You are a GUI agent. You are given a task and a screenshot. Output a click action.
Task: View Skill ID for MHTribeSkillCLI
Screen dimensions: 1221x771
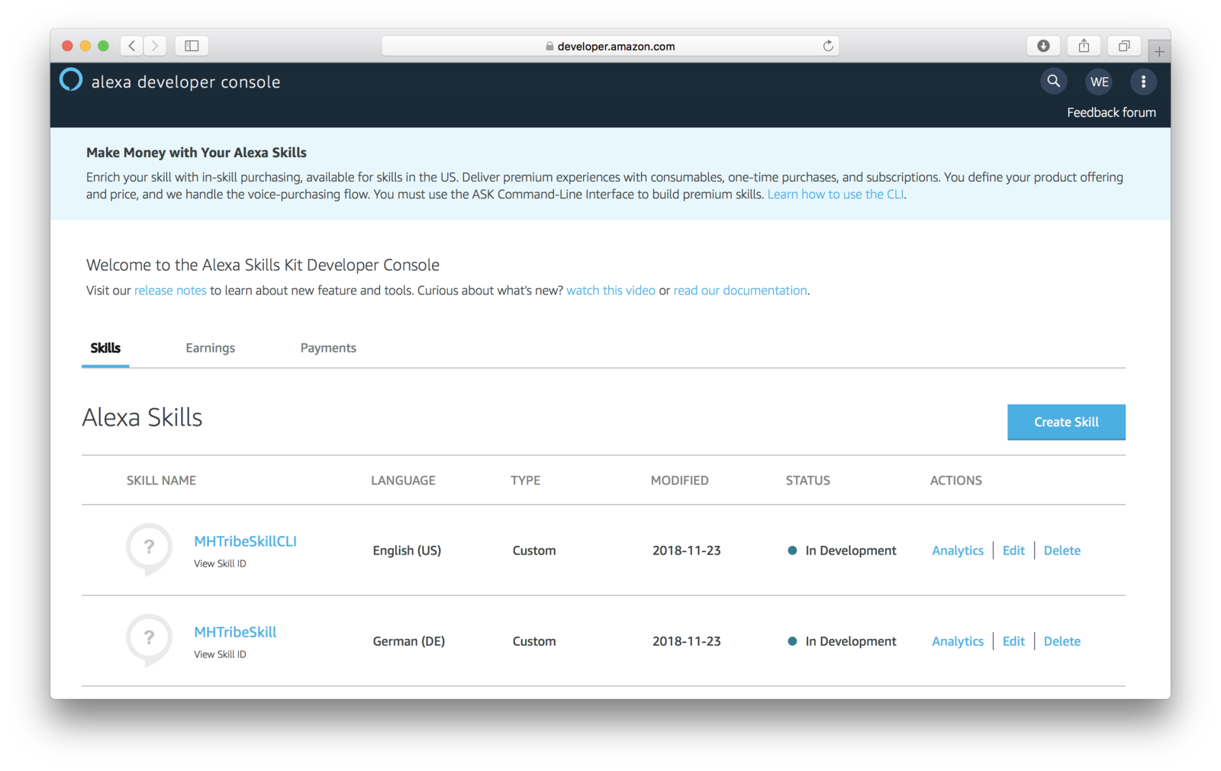tap(220, 564)
